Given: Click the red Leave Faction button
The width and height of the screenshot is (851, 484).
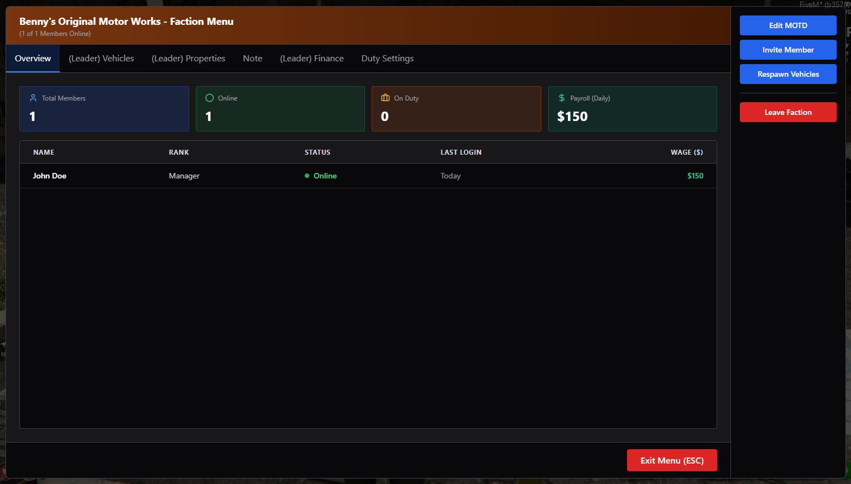Looking at the screenshot, I should click(x=788, y=112).
